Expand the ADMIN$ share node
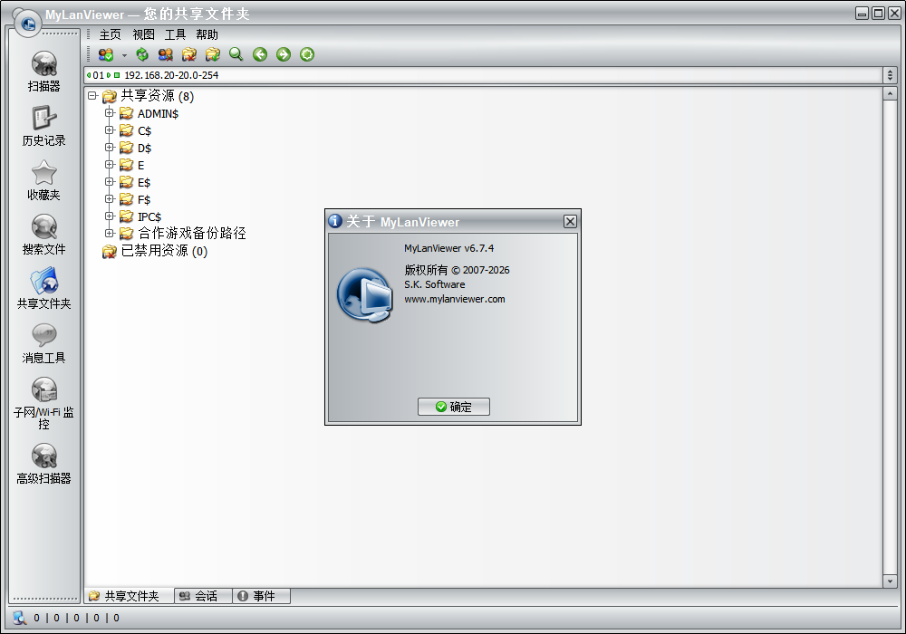Viewport: 906px width, 634px height. [x=110, y=113]
